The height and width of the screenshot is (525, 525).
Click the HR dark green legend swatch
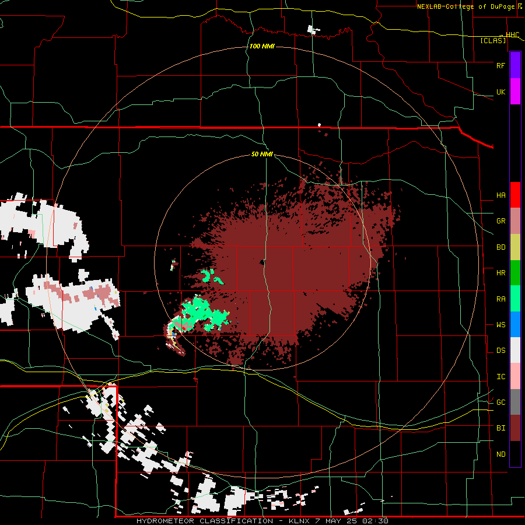click(x=515, y=273)
